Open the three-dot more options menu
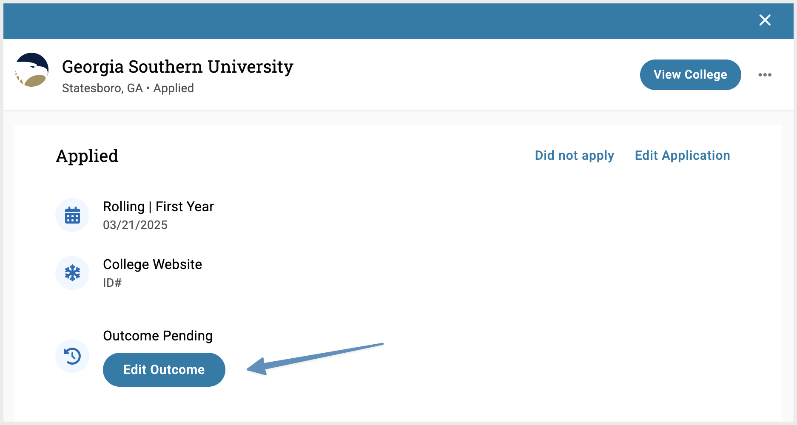The width and height of the screenshot is (797, 425). point(765,75)
